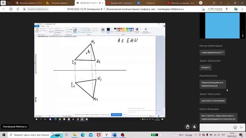This screenshot has width=246, height=138.
Task: Expand the system tray hidden icons
Action: [196, 135]
